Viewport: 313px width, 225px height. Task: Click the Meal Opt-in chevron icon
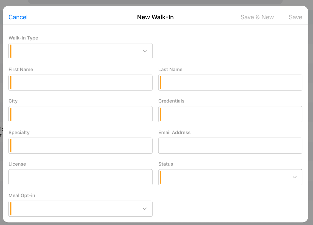(145, 208)
